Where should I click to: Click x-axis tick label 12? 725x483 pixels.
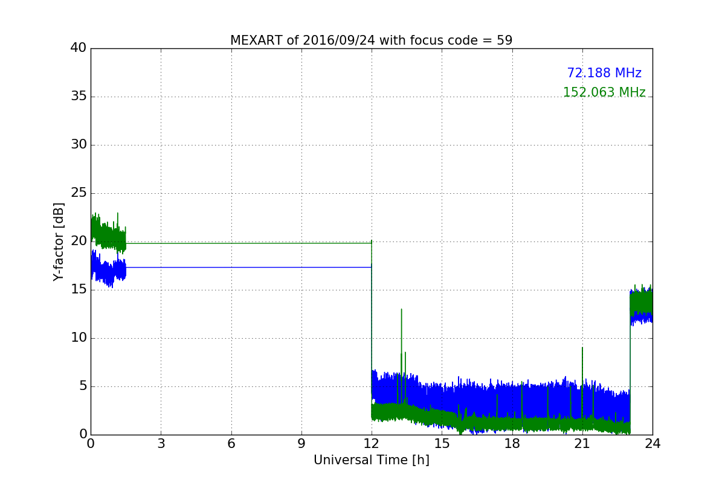371,443
